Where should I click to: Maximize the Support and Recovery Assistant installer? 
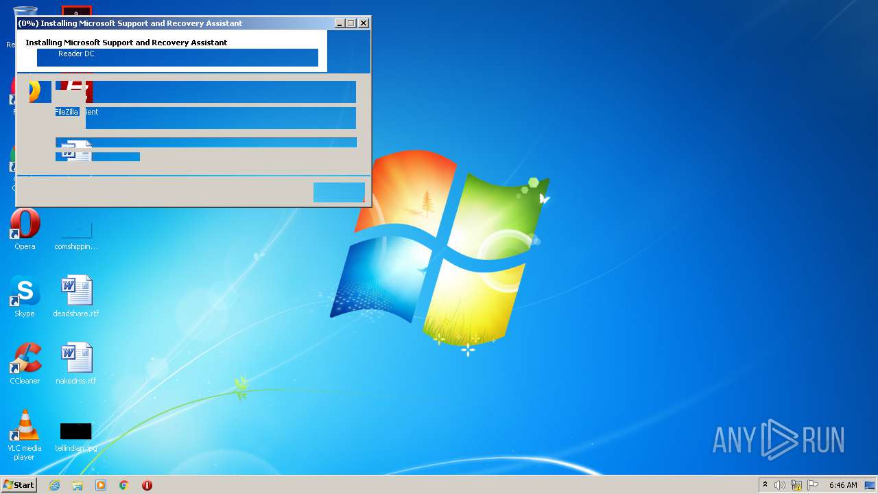[x=351, y=23]
